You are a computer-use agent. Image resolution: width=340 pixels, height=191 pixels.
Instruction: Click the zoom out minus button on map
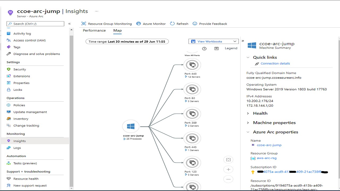click(228, 179)
